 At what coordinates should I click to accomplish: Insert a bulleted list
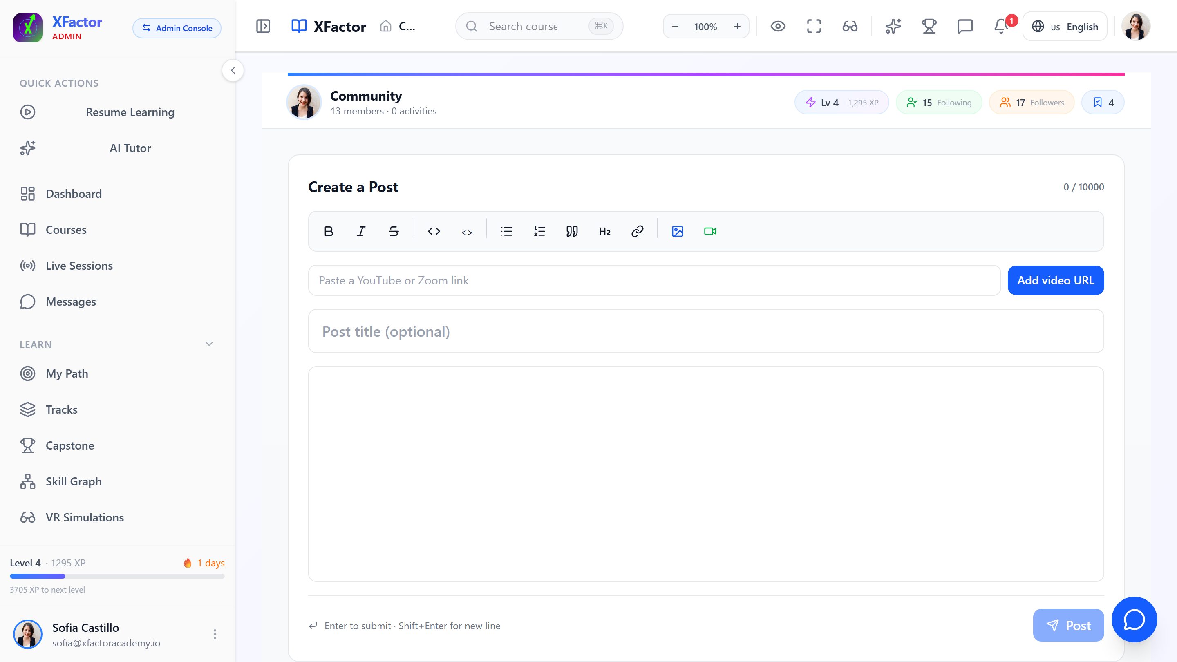coord(507,231)
